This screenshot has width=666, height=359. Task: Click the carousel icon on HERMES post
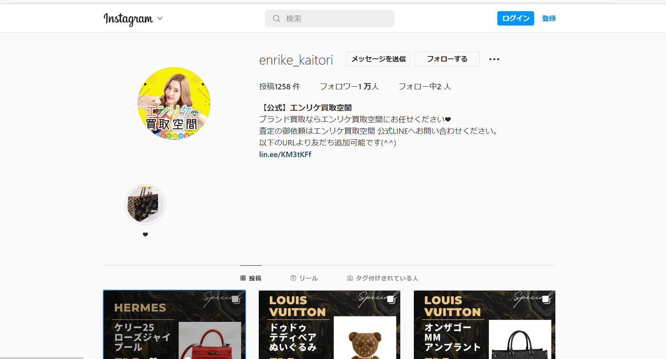[236, 300]
